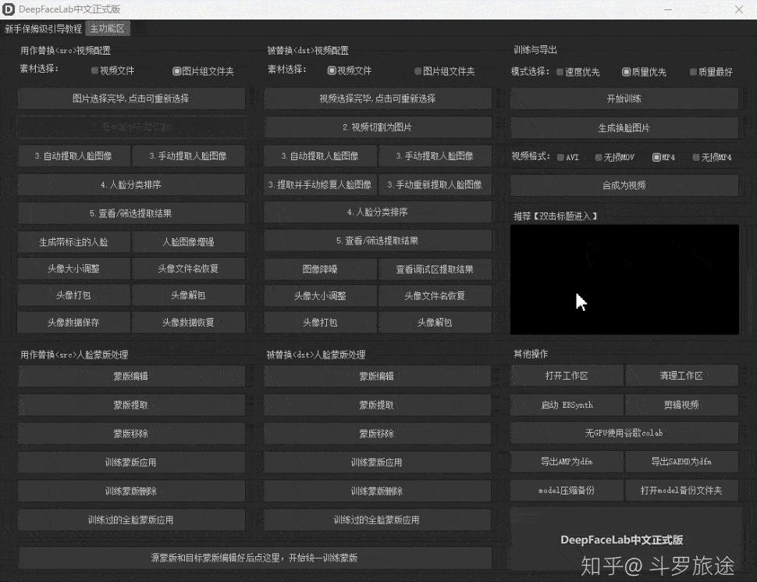The height and width of the screenshot is (582, 757).
Task: Open src mask editor with 蒙版编辑
Action: click(131, 375)
